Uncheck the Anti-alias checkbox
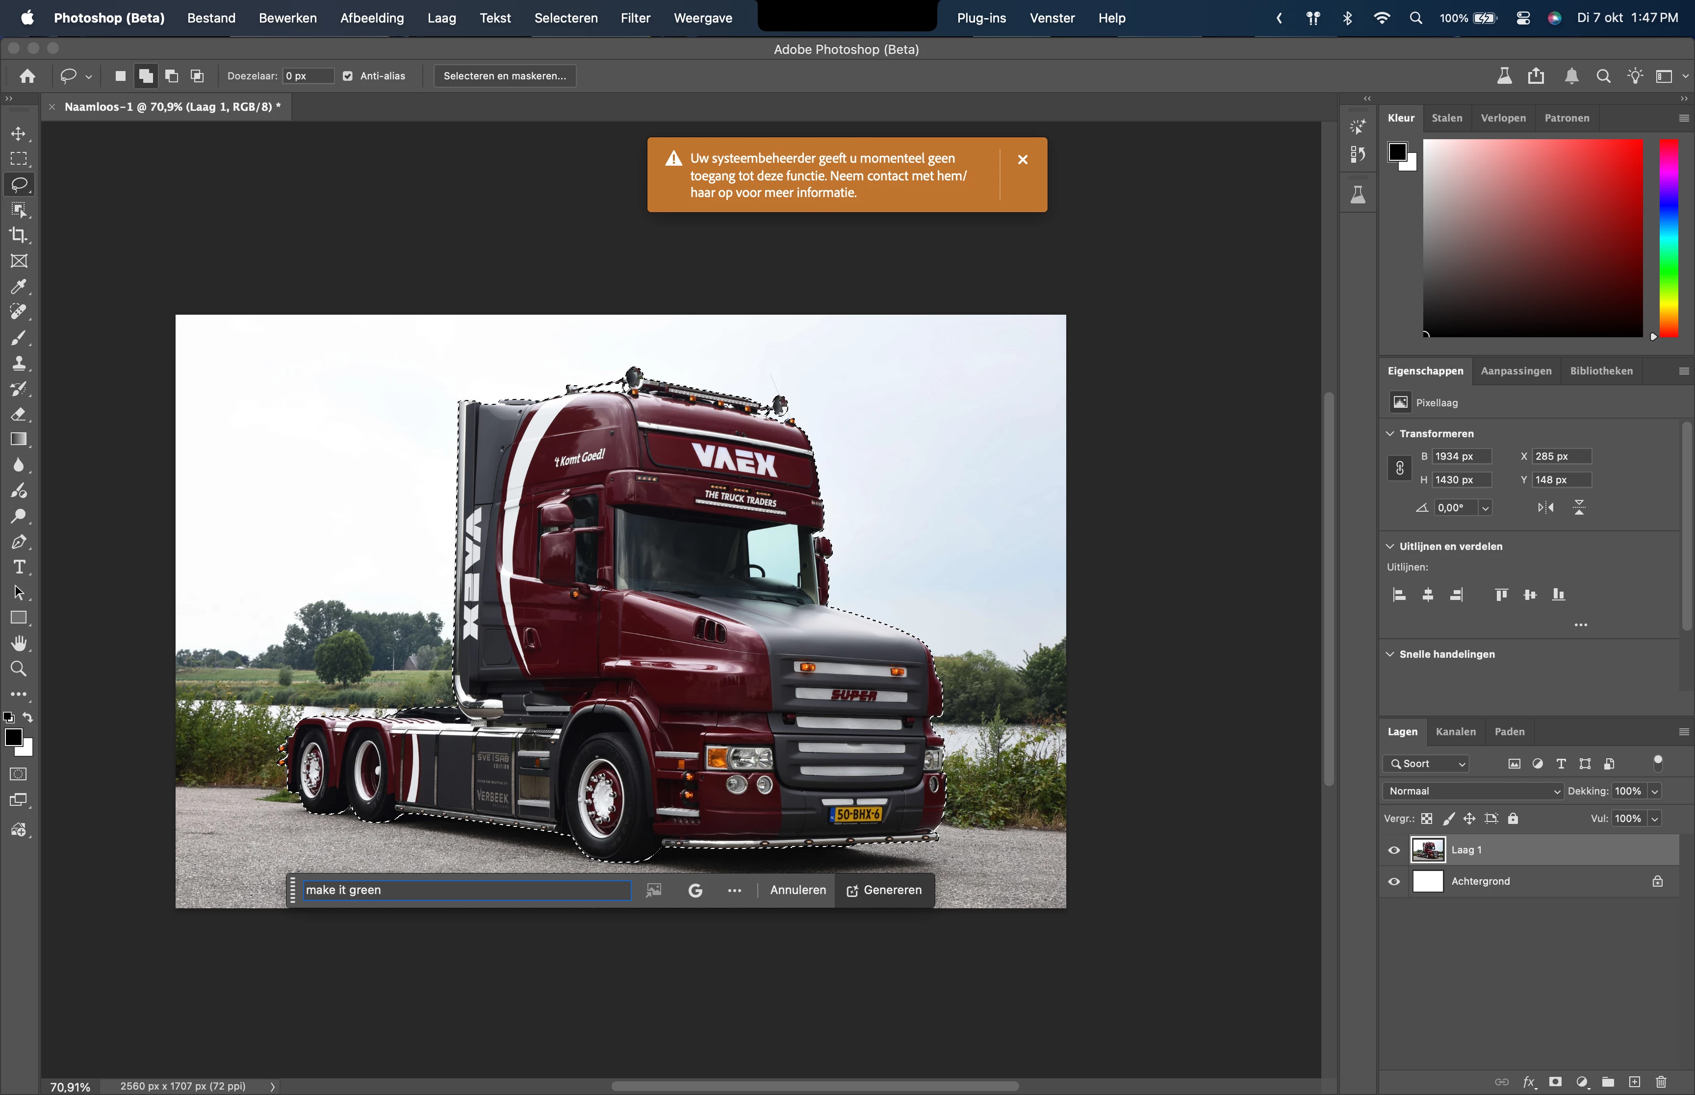This screenshot has width=1695, height=1095. click(x=348, y=76)
